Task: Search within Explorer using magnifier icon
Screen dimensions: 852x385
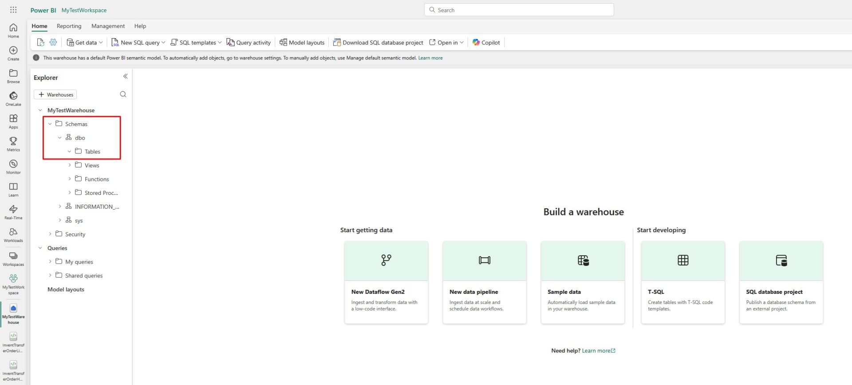Action: point(123,94)
